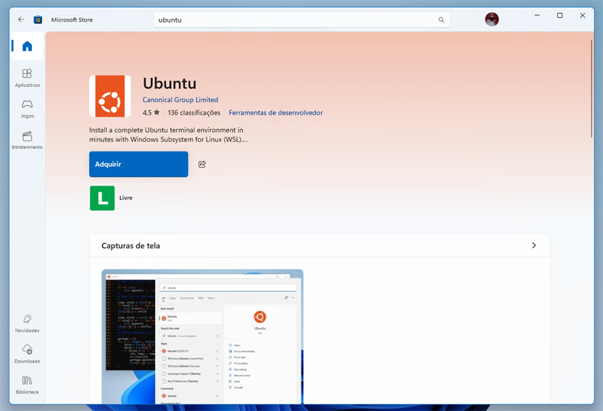The width and height of the screenshot is (603, 411).
Task: Click the green L Livre rating badge
Action: [x=102, y=198]
